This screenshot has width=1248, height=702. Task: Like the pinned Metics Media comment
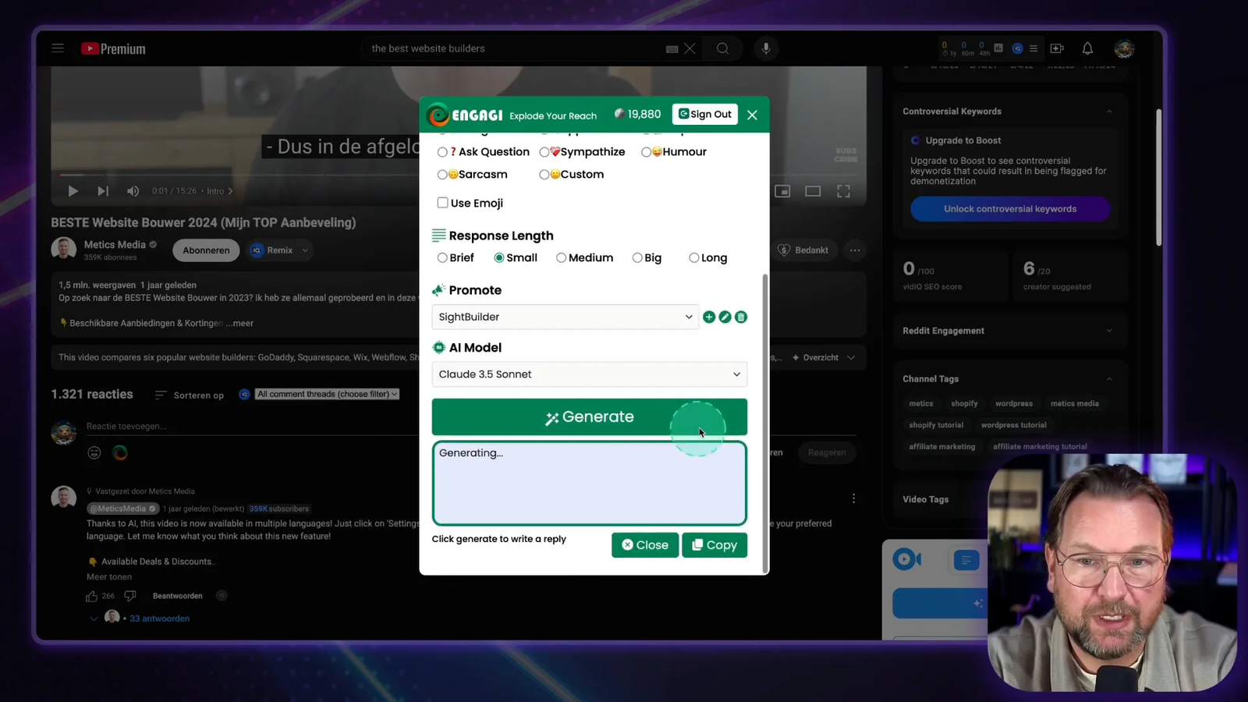pos(91,596)
